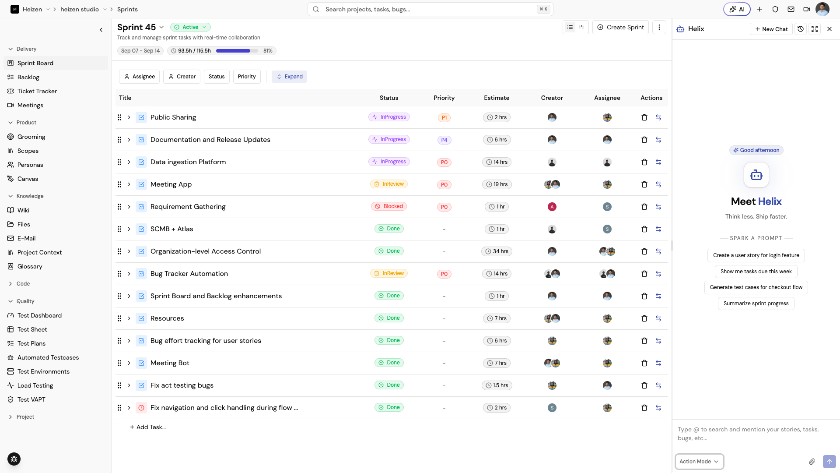Image resolution: width=840 pixels, height=473 pixels.
Task: Collapse the left sidebar
Action: (x=101, y=30)
